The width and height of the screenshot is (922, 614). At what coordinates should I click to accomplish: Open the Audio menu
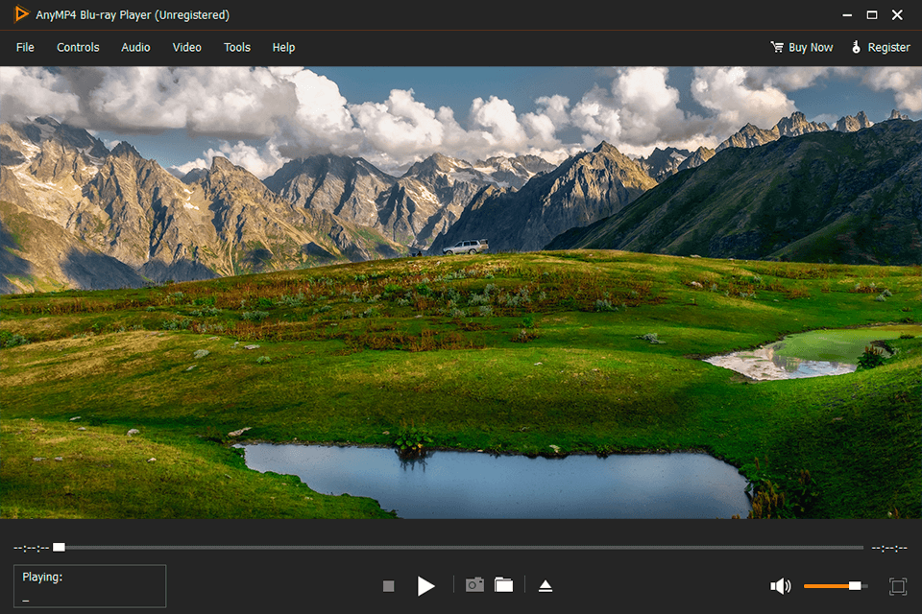134,47
